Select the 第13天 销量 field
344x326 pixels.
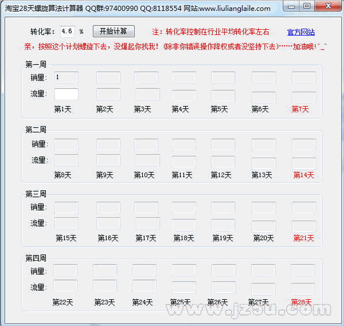pos(264,145)
